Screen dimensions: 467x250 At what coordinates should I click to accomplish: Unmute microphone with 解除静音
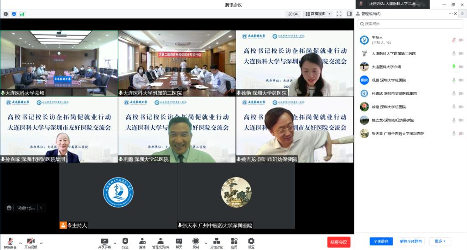(10, 243)
